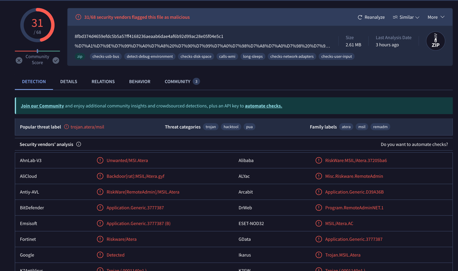This screenshot has width=458, height=271.
Task: Click the checks-usb-bus tag
Action: (106, 56)
